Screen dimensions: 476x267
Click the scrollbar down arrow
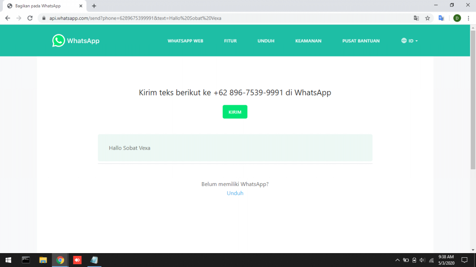473,250
